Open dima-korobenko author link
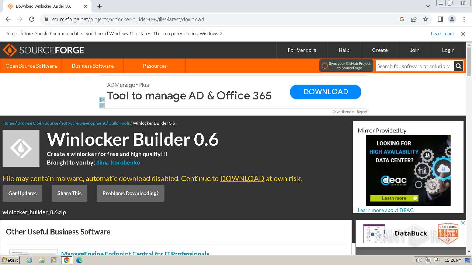This screenshot has width=472, height=265. coord(118,162)
